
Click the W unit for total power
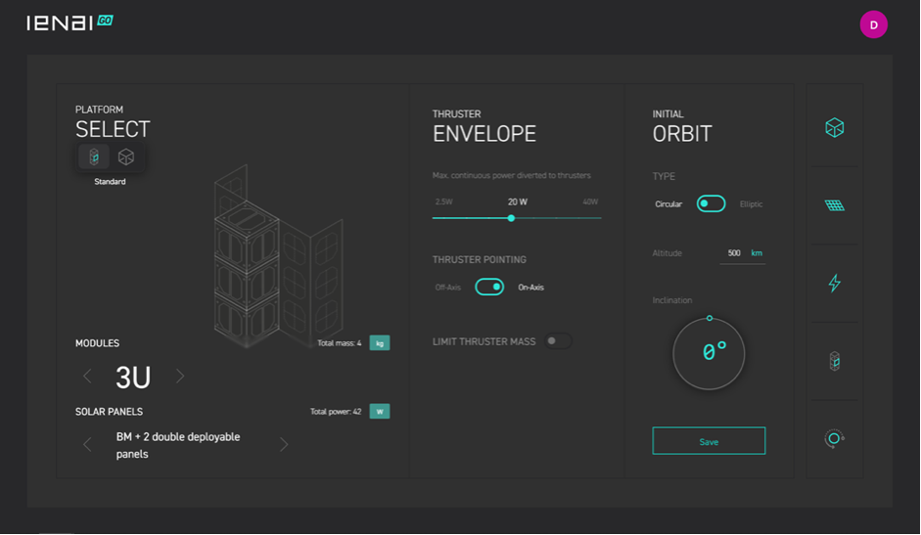(380, 412)
